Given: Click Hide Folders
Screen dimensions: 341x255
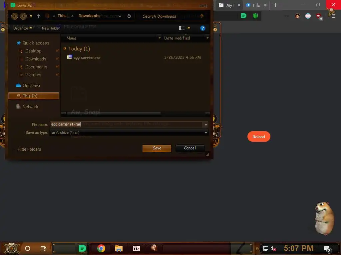Looking at the screenshot, I should pos(29,149).
